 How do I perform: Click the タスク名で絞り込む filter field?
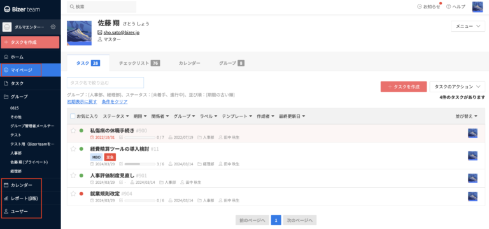[x=106, y=83]
